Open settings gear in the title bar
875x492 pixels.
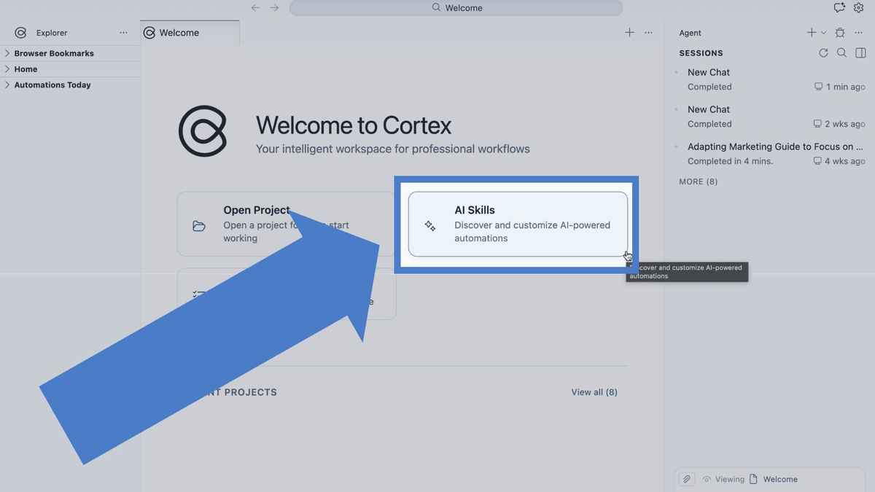858,7
